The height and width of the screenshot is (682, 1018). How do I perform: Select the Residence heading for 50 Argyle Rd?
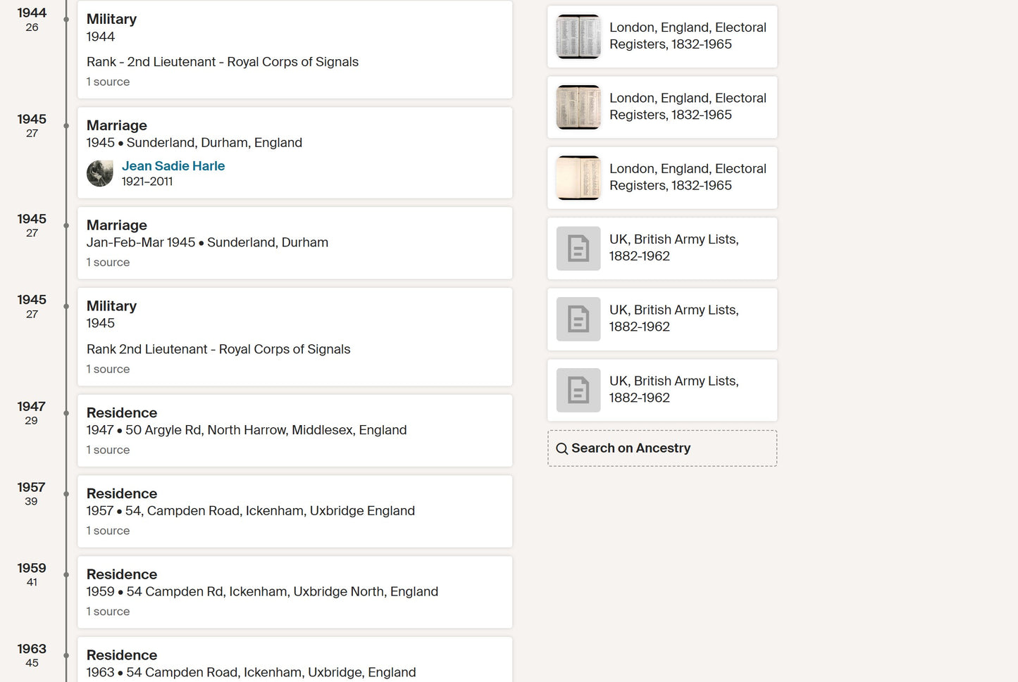coord(122,413)
